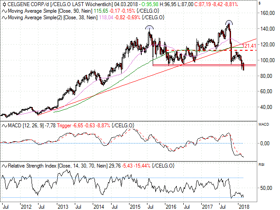Click the 80,00 price axis label

click(266, 76)
